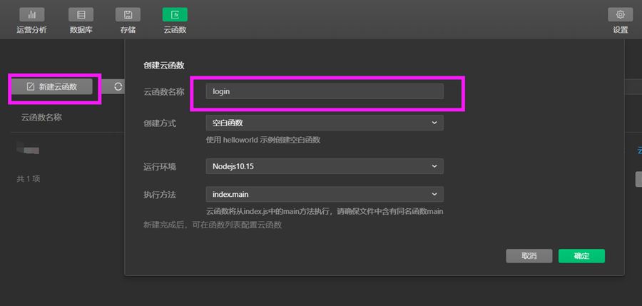Click the 数据库 text label in toolbar
Viewport: 642px width, 306px height.
click(81, 30)
